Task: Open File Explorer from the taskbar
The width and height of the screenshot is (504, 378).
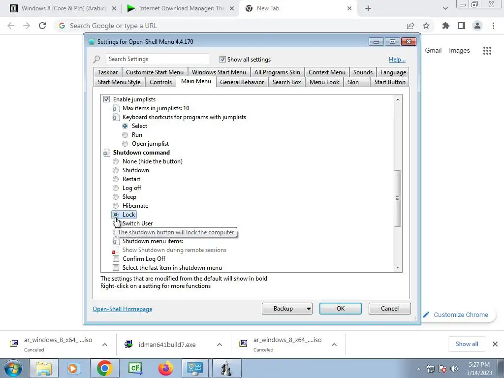Action: (44, 368)
